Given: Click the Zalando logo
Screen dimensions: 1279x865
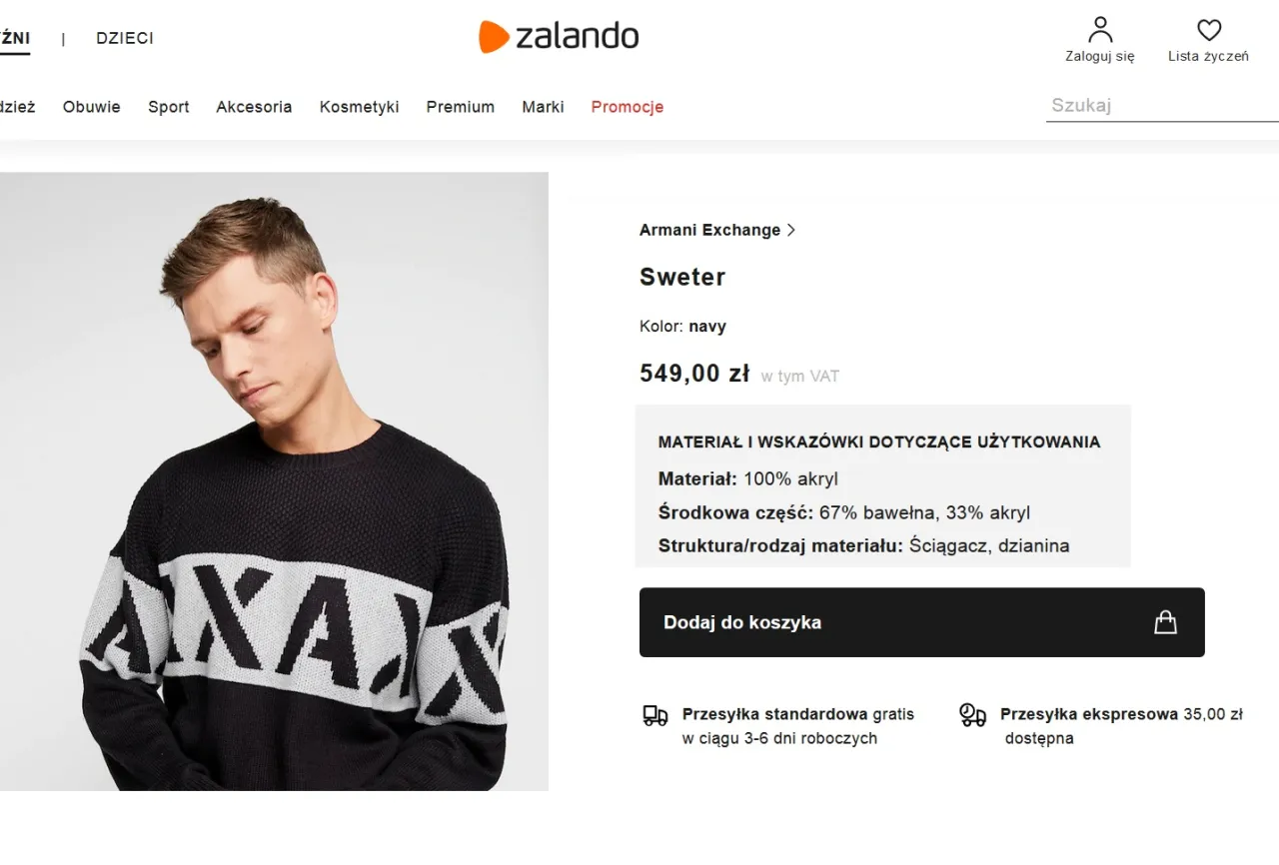Looking at the screenshot, I should pyautogui.click(x=559, y=37).
